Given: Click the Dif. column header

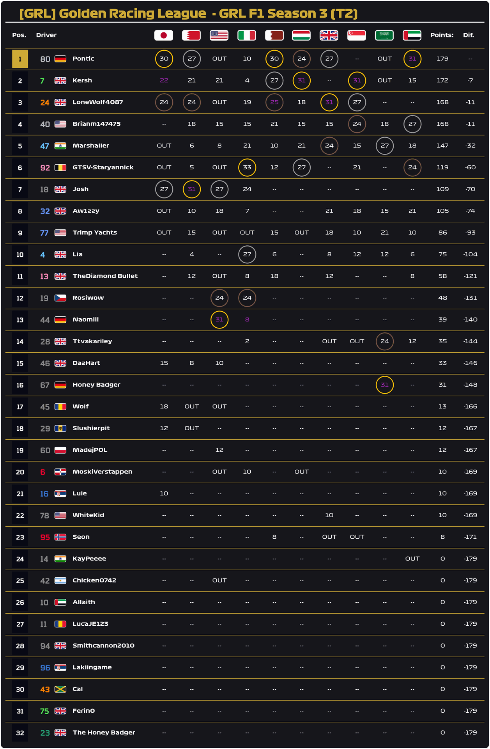Looking at the screenshot, I should pyautogui.click(x=469, y=35).
